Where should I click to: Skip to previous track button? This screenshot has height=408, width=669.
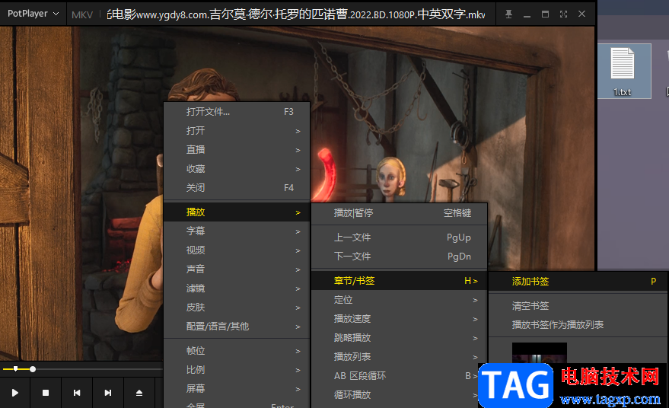coord(77,393)
